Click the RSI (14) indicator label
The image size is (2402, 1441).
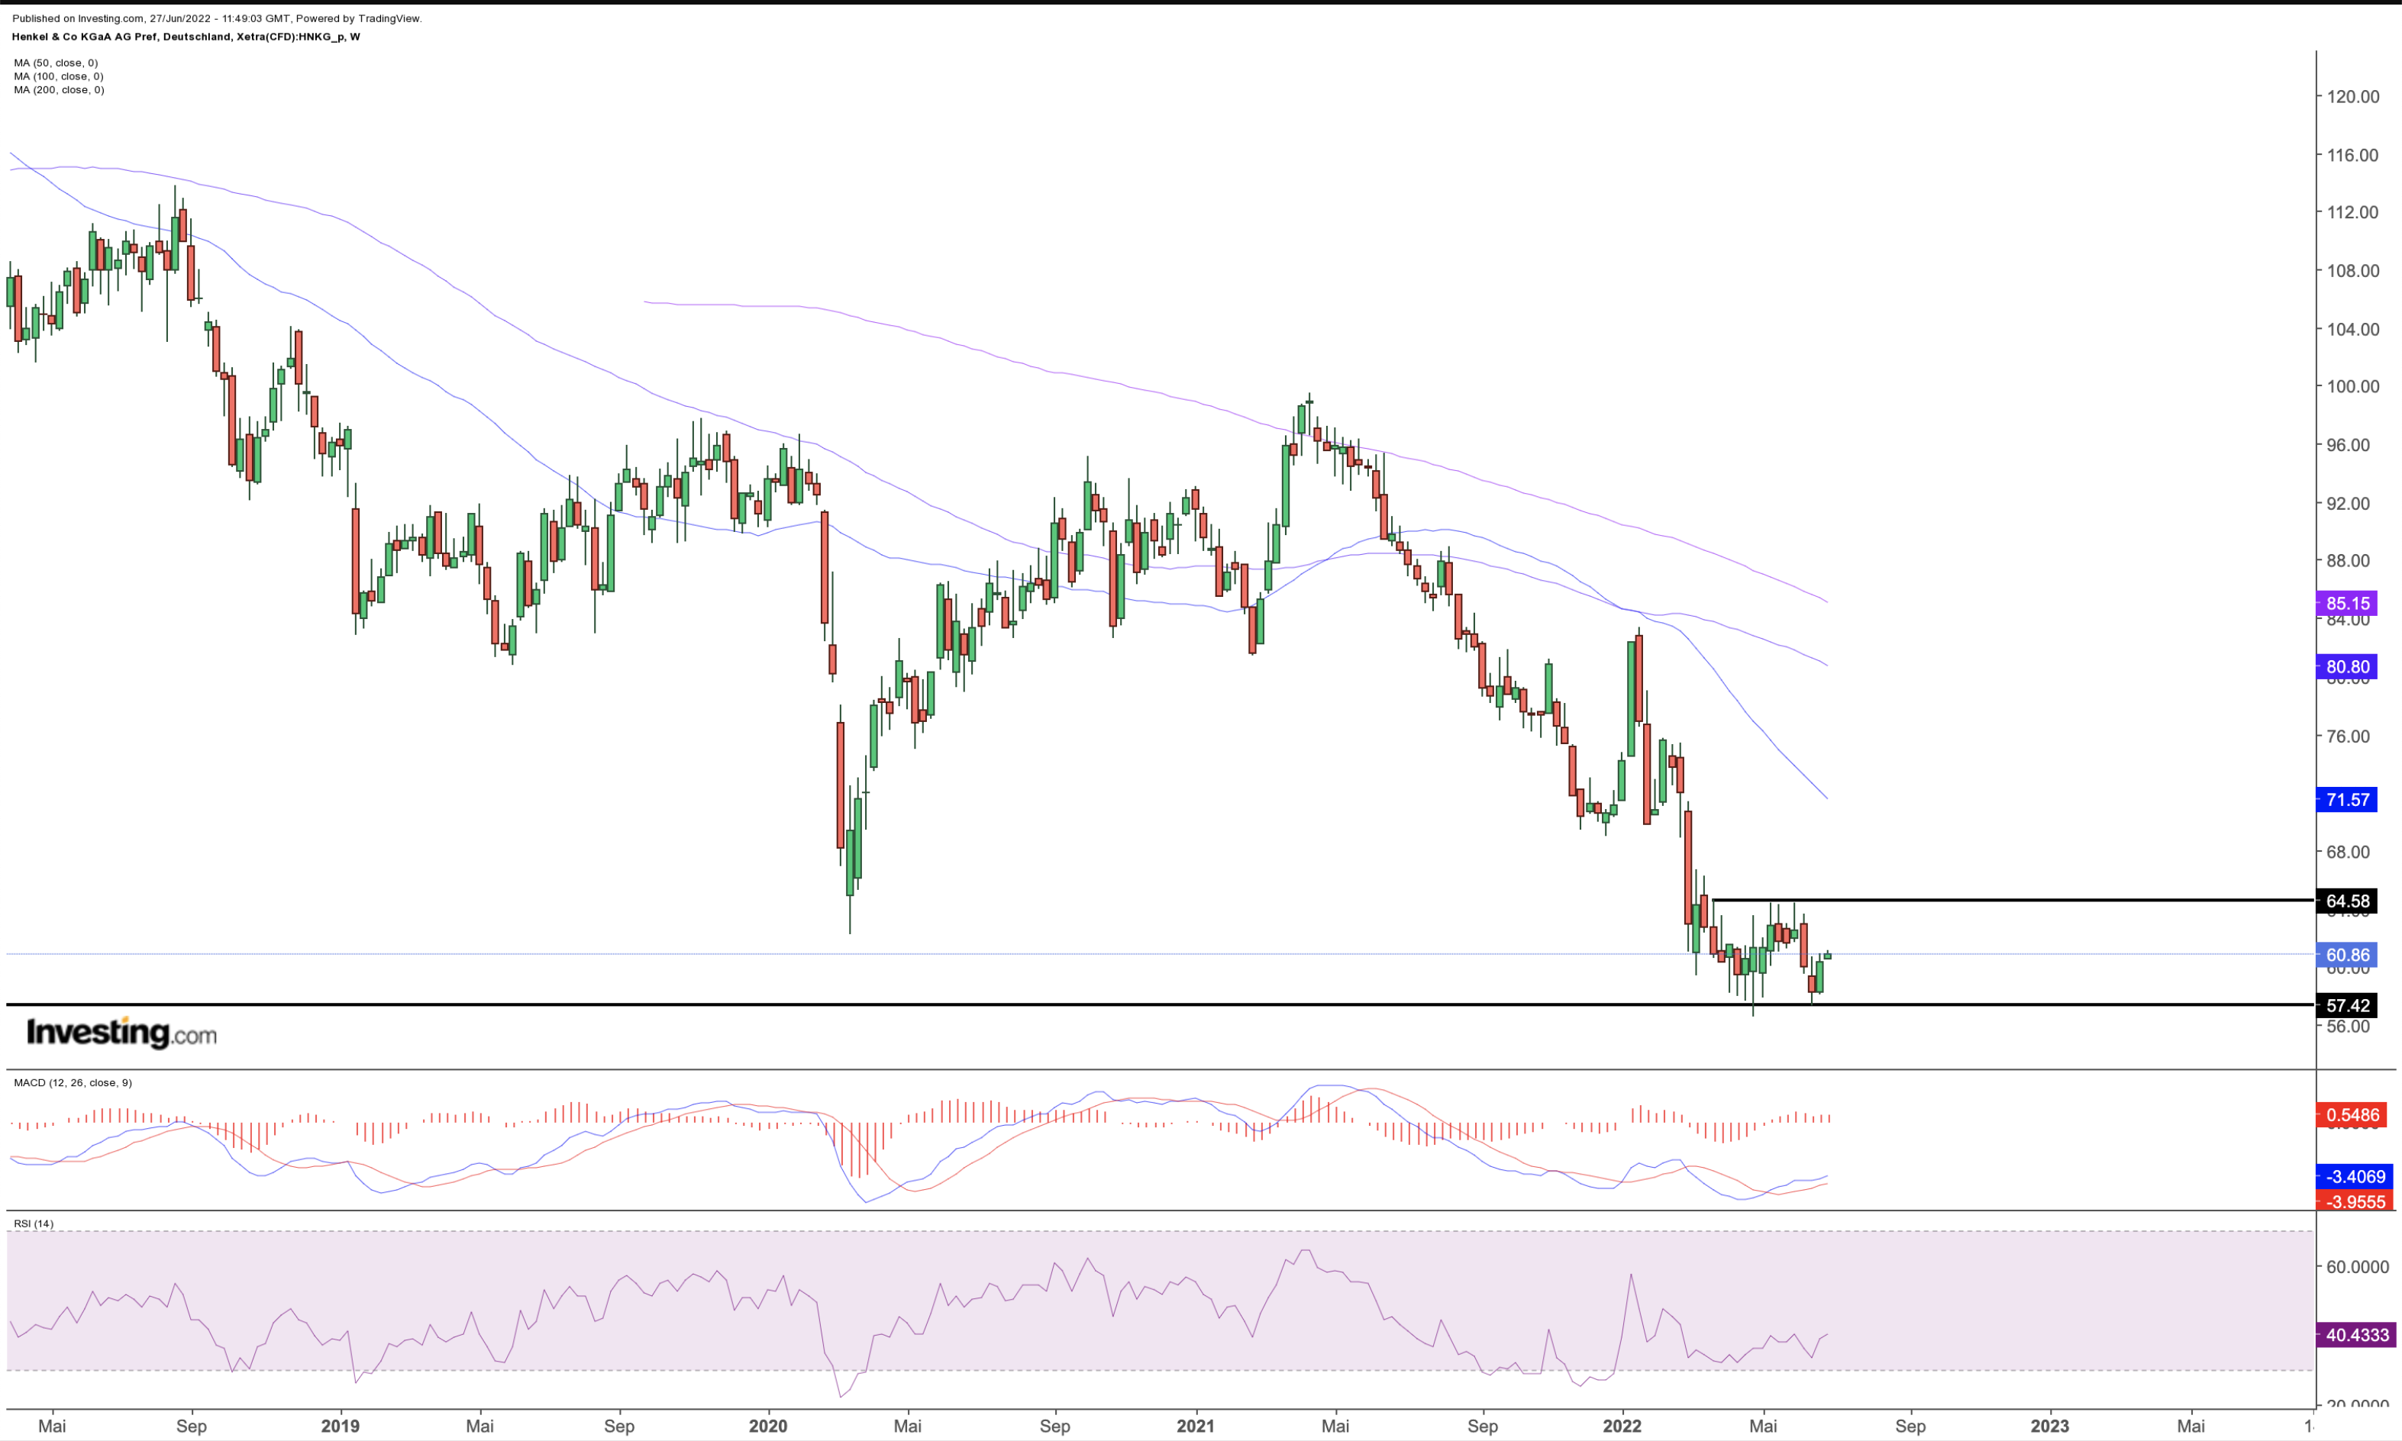point(34,1223)
